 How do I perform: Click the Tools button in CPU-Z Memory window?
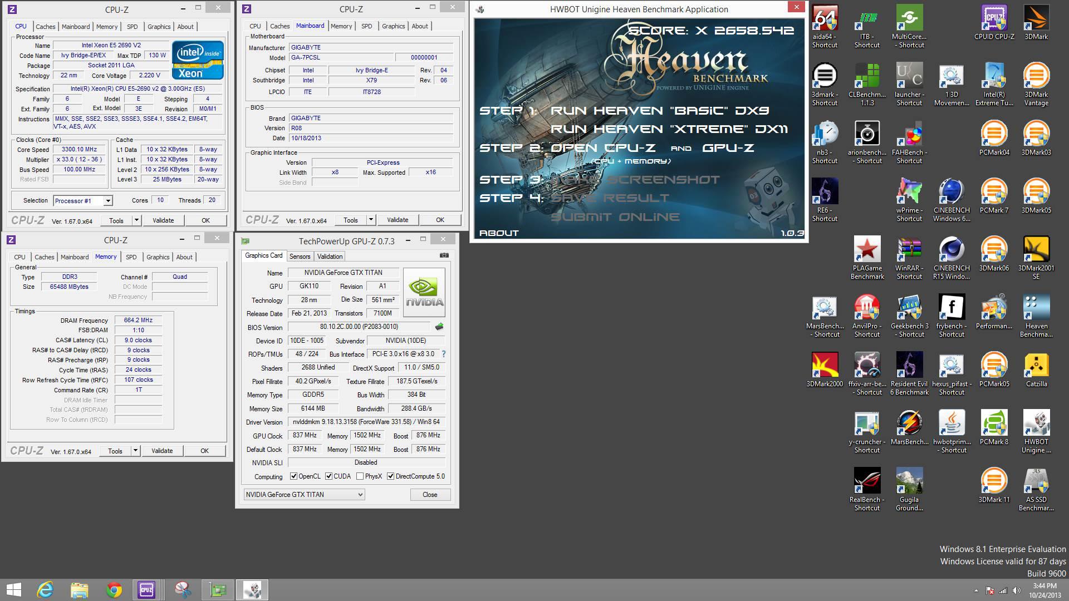[115, 451]
